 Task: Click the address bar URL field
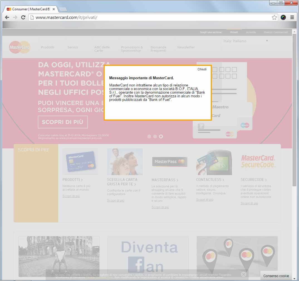click(153, 18)
